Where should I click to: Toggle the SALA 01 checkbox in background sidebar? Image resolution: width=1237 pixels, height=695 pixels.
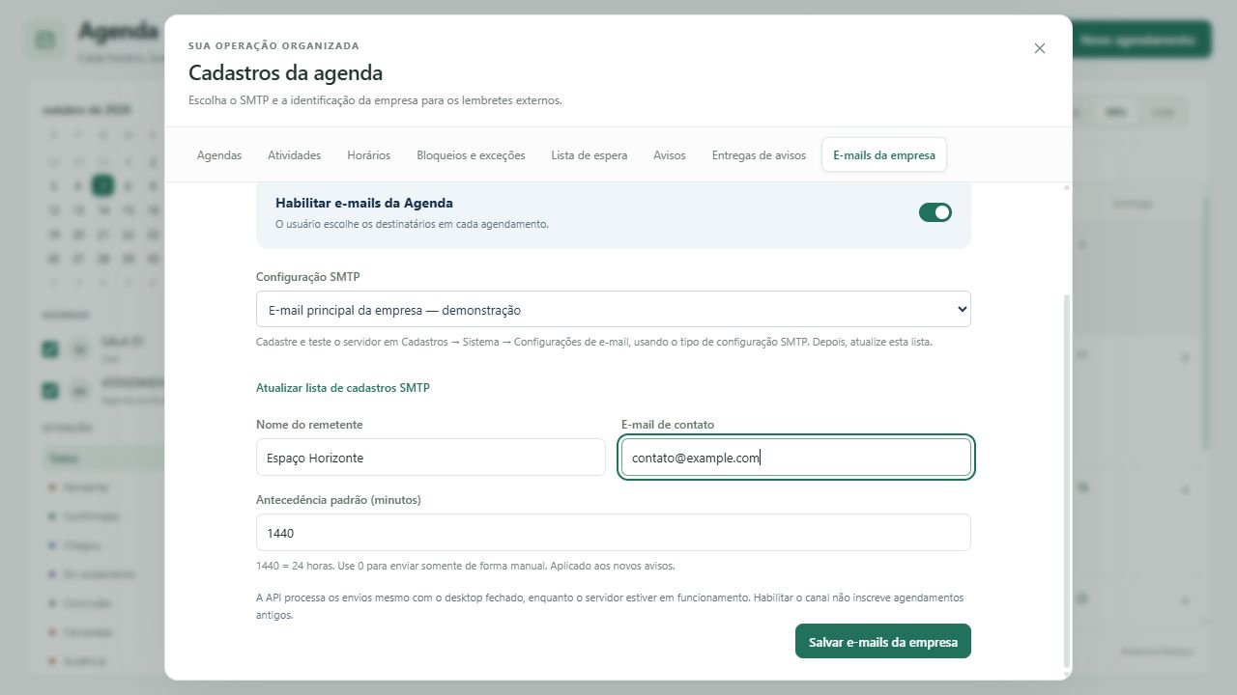coord(50,348)
